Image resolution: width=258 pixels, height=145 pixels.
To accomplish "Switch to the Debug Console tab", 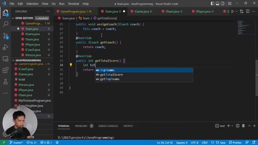I will coord(108,126).
